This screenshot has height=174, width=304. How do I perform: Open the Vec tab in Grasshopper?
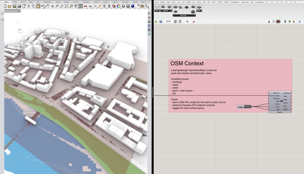pos(173,2)
